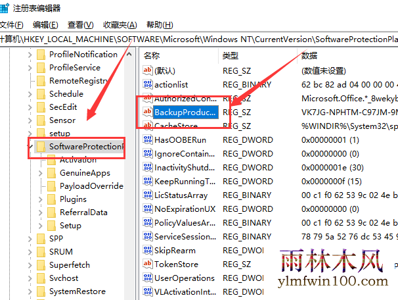Viewport: 398px width, 300px height.
Task: Expand the ReferralData subkey
Action: tap(40, 213)
